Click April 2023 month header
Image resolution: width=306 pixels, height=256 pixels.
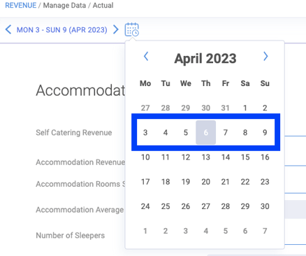pyautogui.click(x=205, y=59)
